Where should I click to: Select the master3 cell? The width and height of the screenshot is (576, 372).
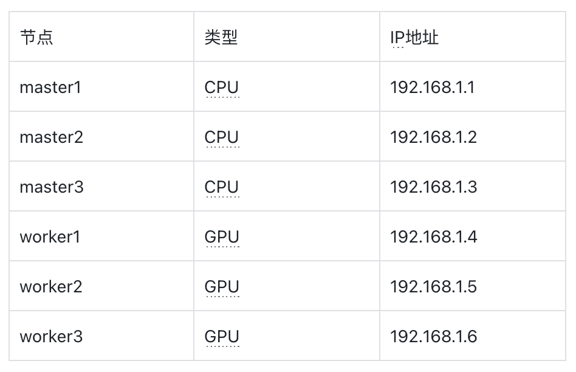101,187
